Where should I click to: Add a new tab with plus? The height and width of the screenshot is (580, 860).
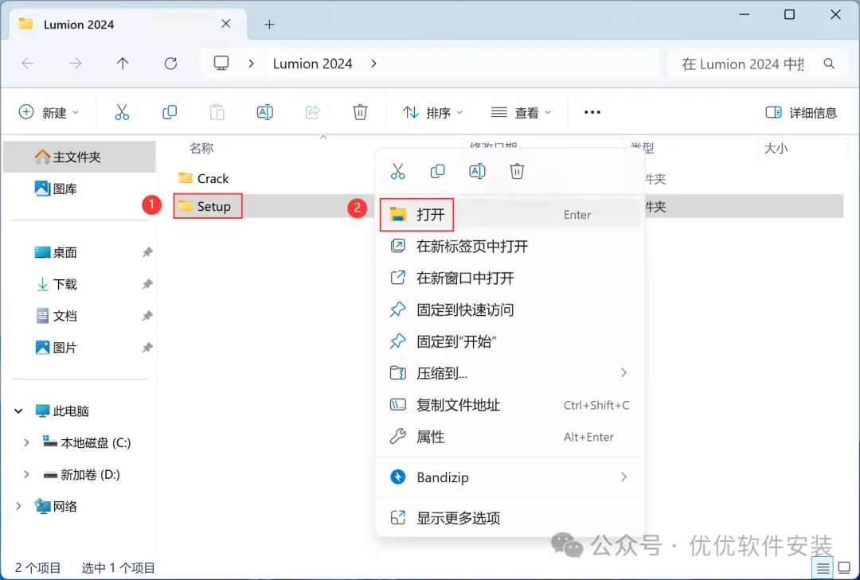(269, 24)
